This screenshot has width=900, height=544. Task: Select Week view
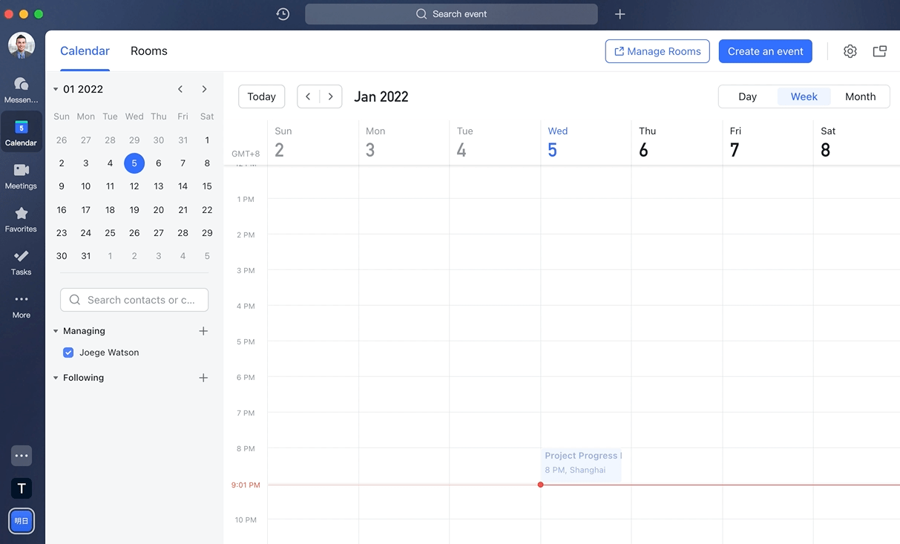tap(804, 96)
